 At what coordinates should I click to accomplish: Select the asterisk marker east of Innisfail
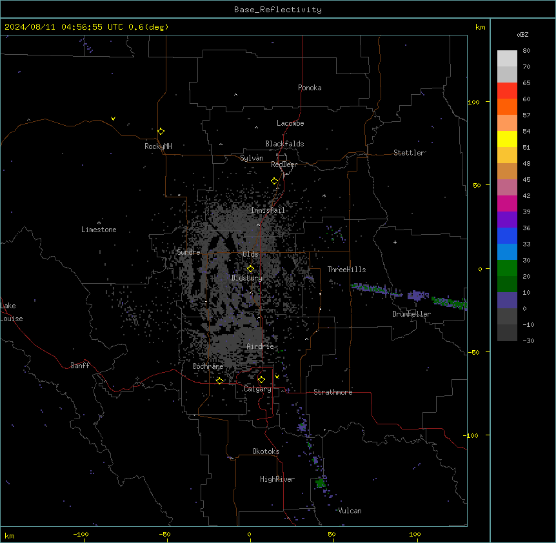(x=324, y=195)
